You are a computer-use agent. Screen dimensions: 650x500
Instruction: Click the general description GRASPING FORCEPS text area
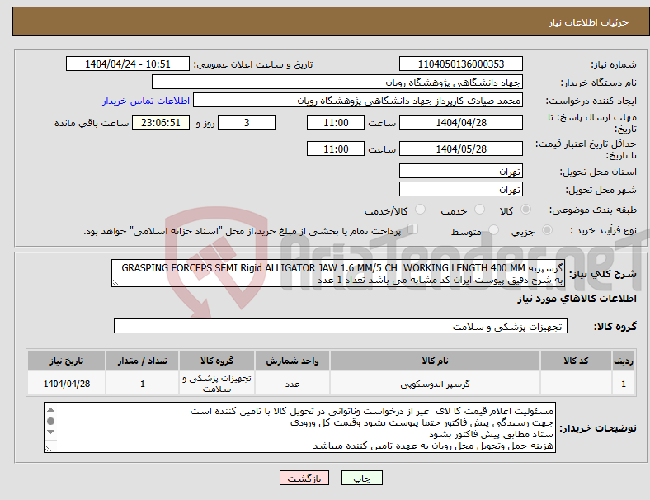pyautogui.click(x=338, y=274)
